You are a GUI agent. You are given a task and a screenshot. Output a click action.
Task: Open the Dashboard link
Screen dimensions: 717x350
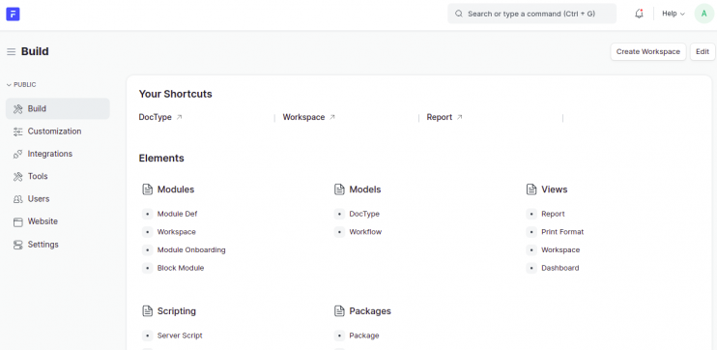click(560, 268)
